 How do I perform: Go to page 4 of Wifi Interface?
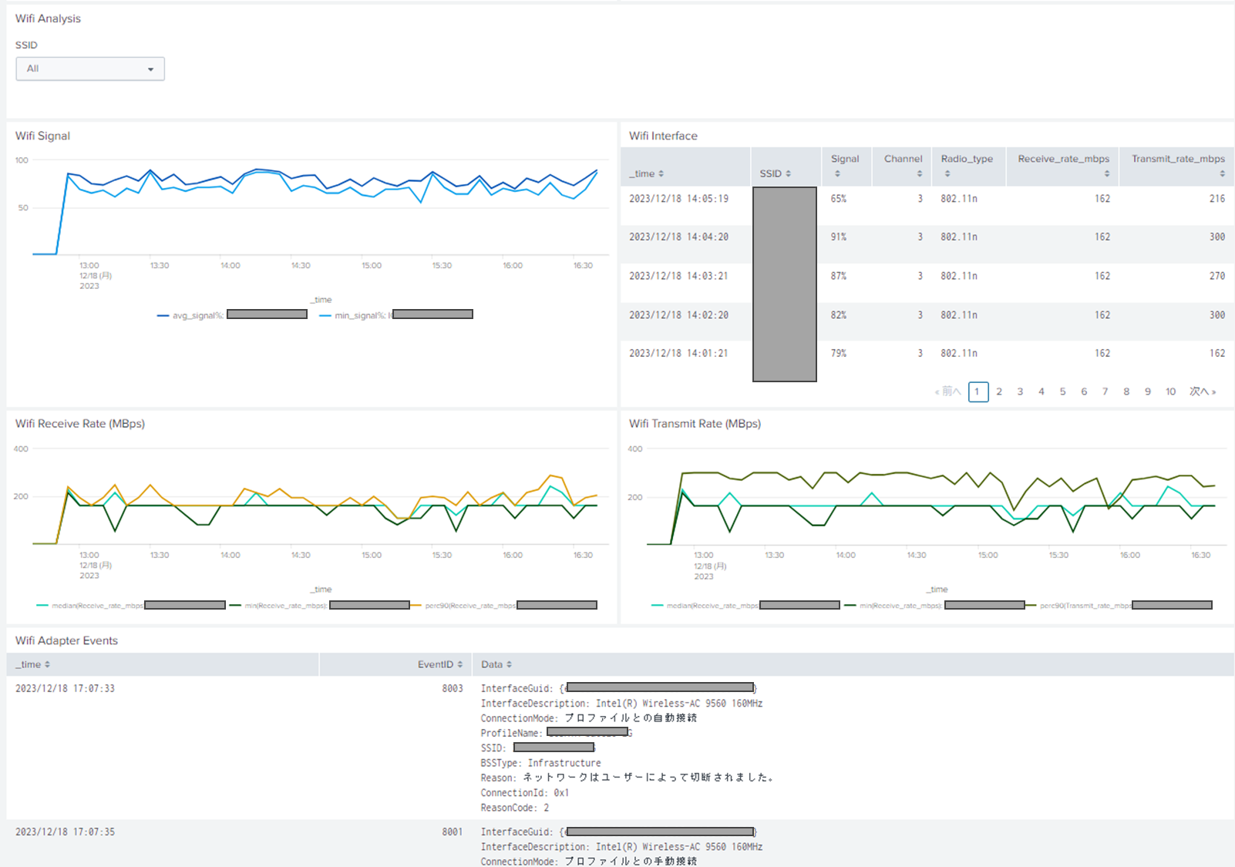point(1042,391)
